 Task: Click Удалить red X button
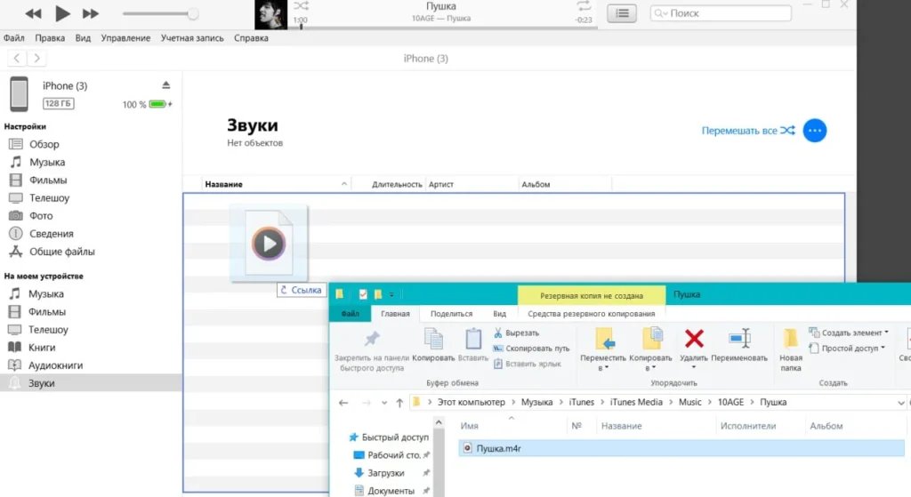[x=694, y=349]
